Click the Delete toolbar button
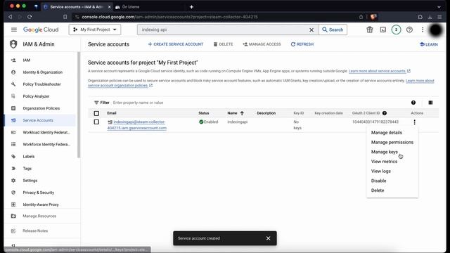 click(x=223, y=44)
